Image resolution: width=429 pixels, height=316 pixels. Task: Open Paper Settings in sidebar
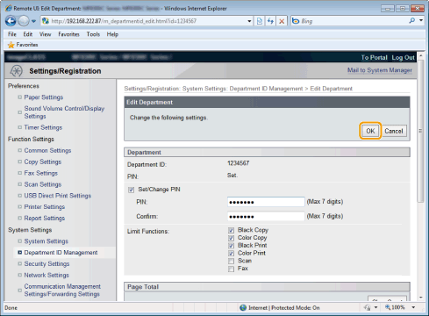point(44,97)
